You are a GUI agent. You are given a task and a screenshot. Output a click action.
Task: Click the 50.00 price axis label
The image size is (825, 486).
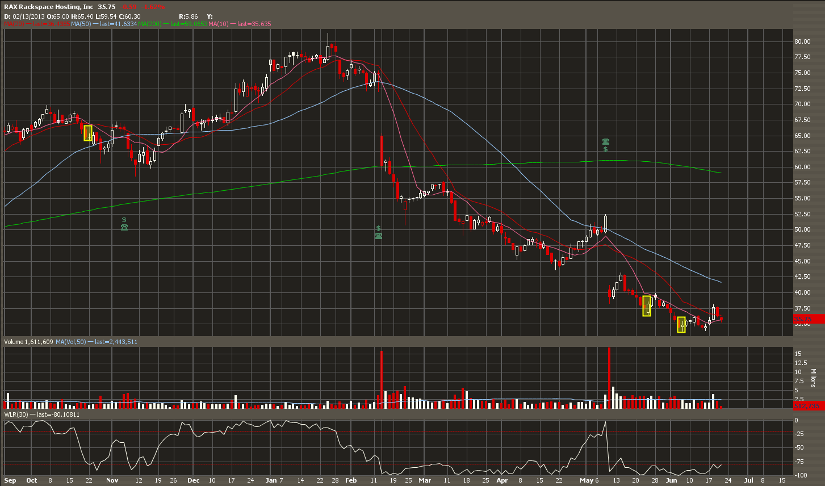tap(802, 230)
